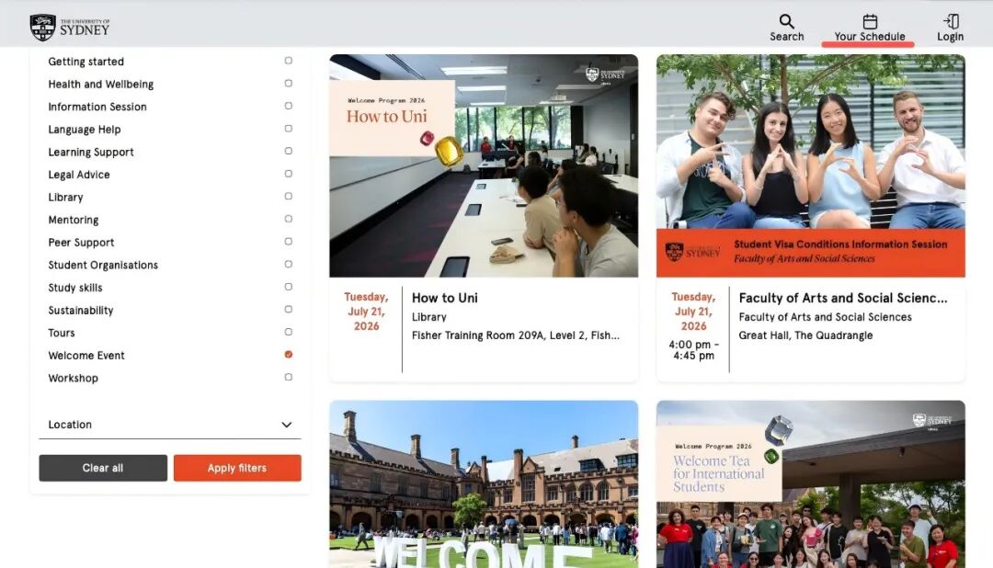Click the Apply filters button
Viewport: 993px width, 568px height.
237,468
